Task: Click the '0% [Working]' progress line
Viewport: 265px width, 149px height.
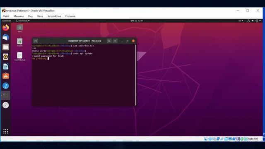Action: coord(40,58)
